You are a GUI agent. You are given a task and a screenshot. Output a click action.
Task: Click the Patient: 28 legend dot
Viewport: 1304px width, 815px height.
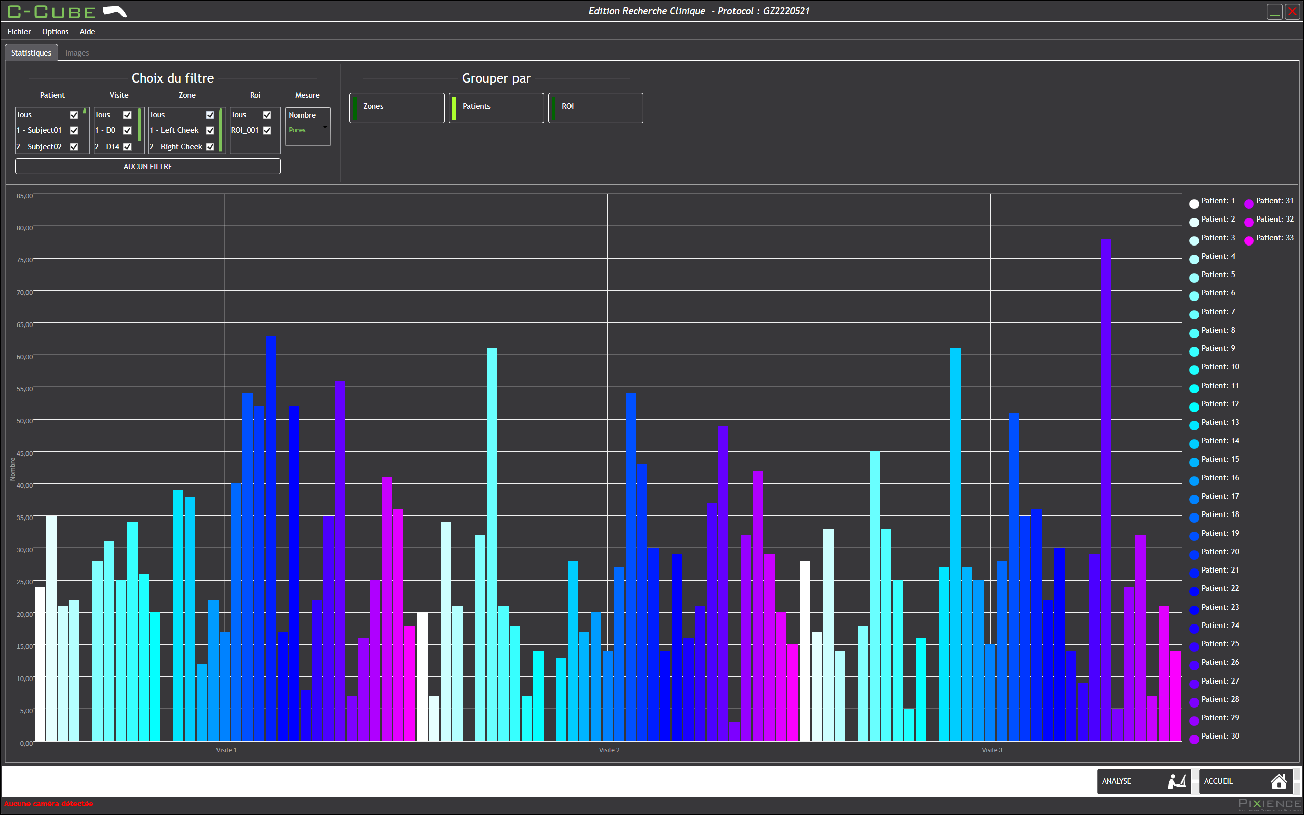[x=1194, y=702]
